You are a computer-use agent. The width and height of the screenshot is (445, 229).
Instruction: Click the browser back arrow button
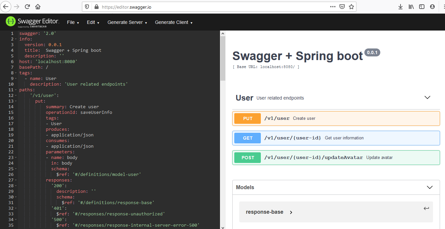6,7
